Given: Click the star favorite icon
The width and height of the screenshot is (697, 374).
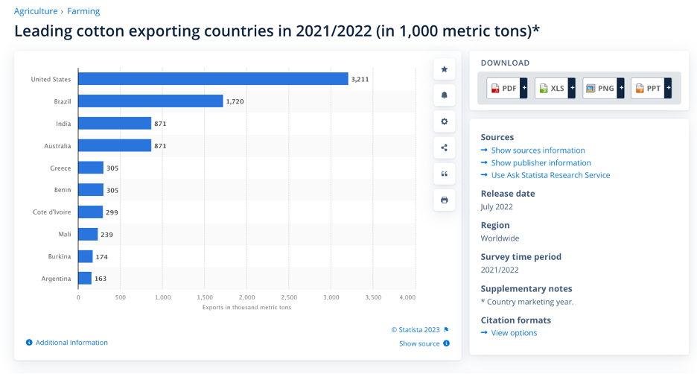Looking at the screenshot, I should [x=445, y=69].
